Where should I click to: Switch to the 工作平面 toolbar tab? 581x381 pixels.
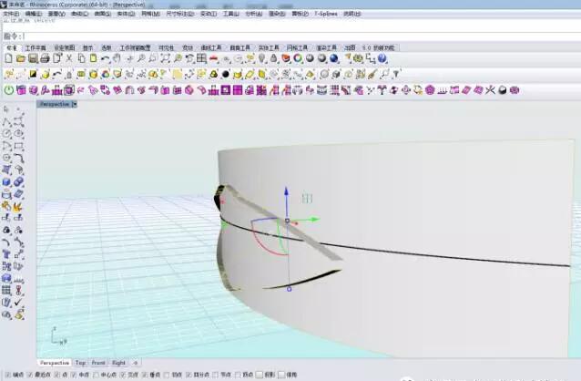tap(36, 48)
